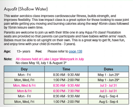Select the Day column header
The image size is (133, 107).
tap(24, 69)
